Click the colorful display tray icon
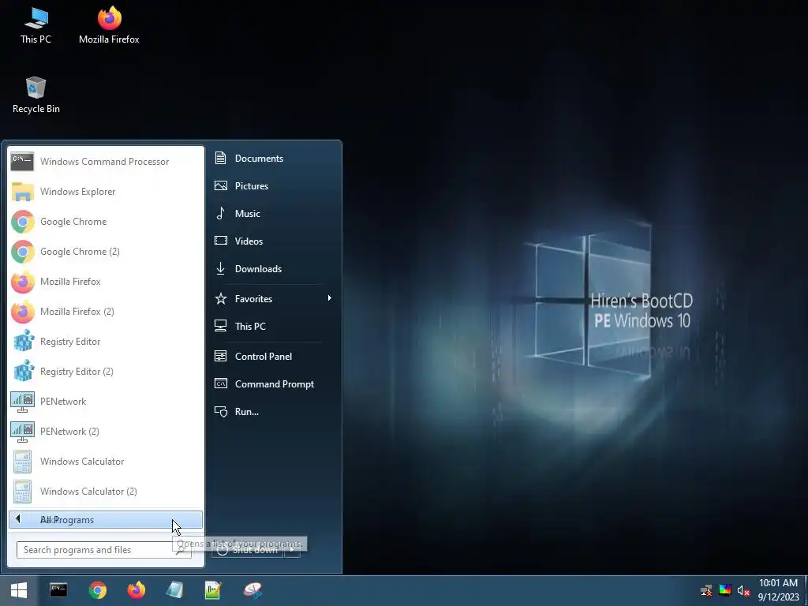This screenshot has height=606, width=808. (x=725, y=590)
